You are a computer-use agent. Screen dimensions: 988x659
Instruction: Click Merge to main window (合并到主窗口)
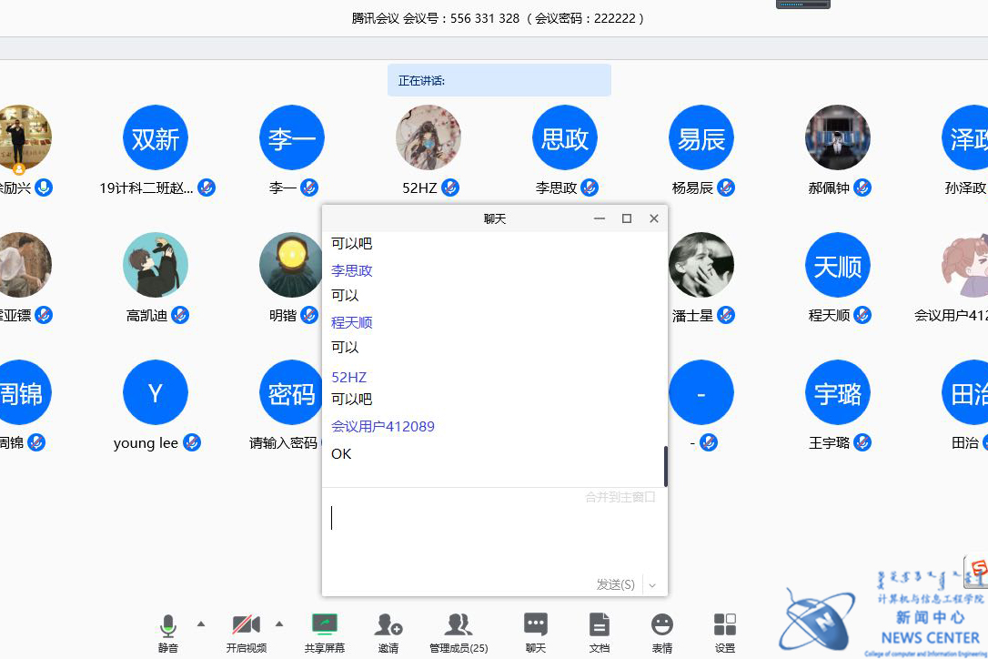point(620,497)
